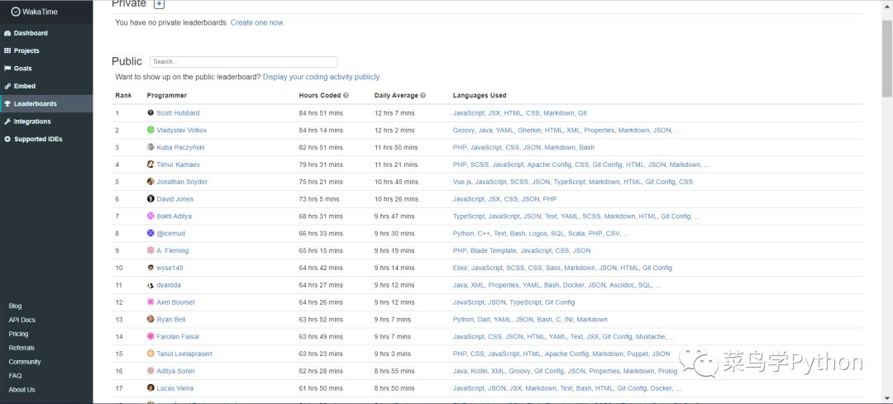Click Ryan Bell's avatar

[150, 319]
